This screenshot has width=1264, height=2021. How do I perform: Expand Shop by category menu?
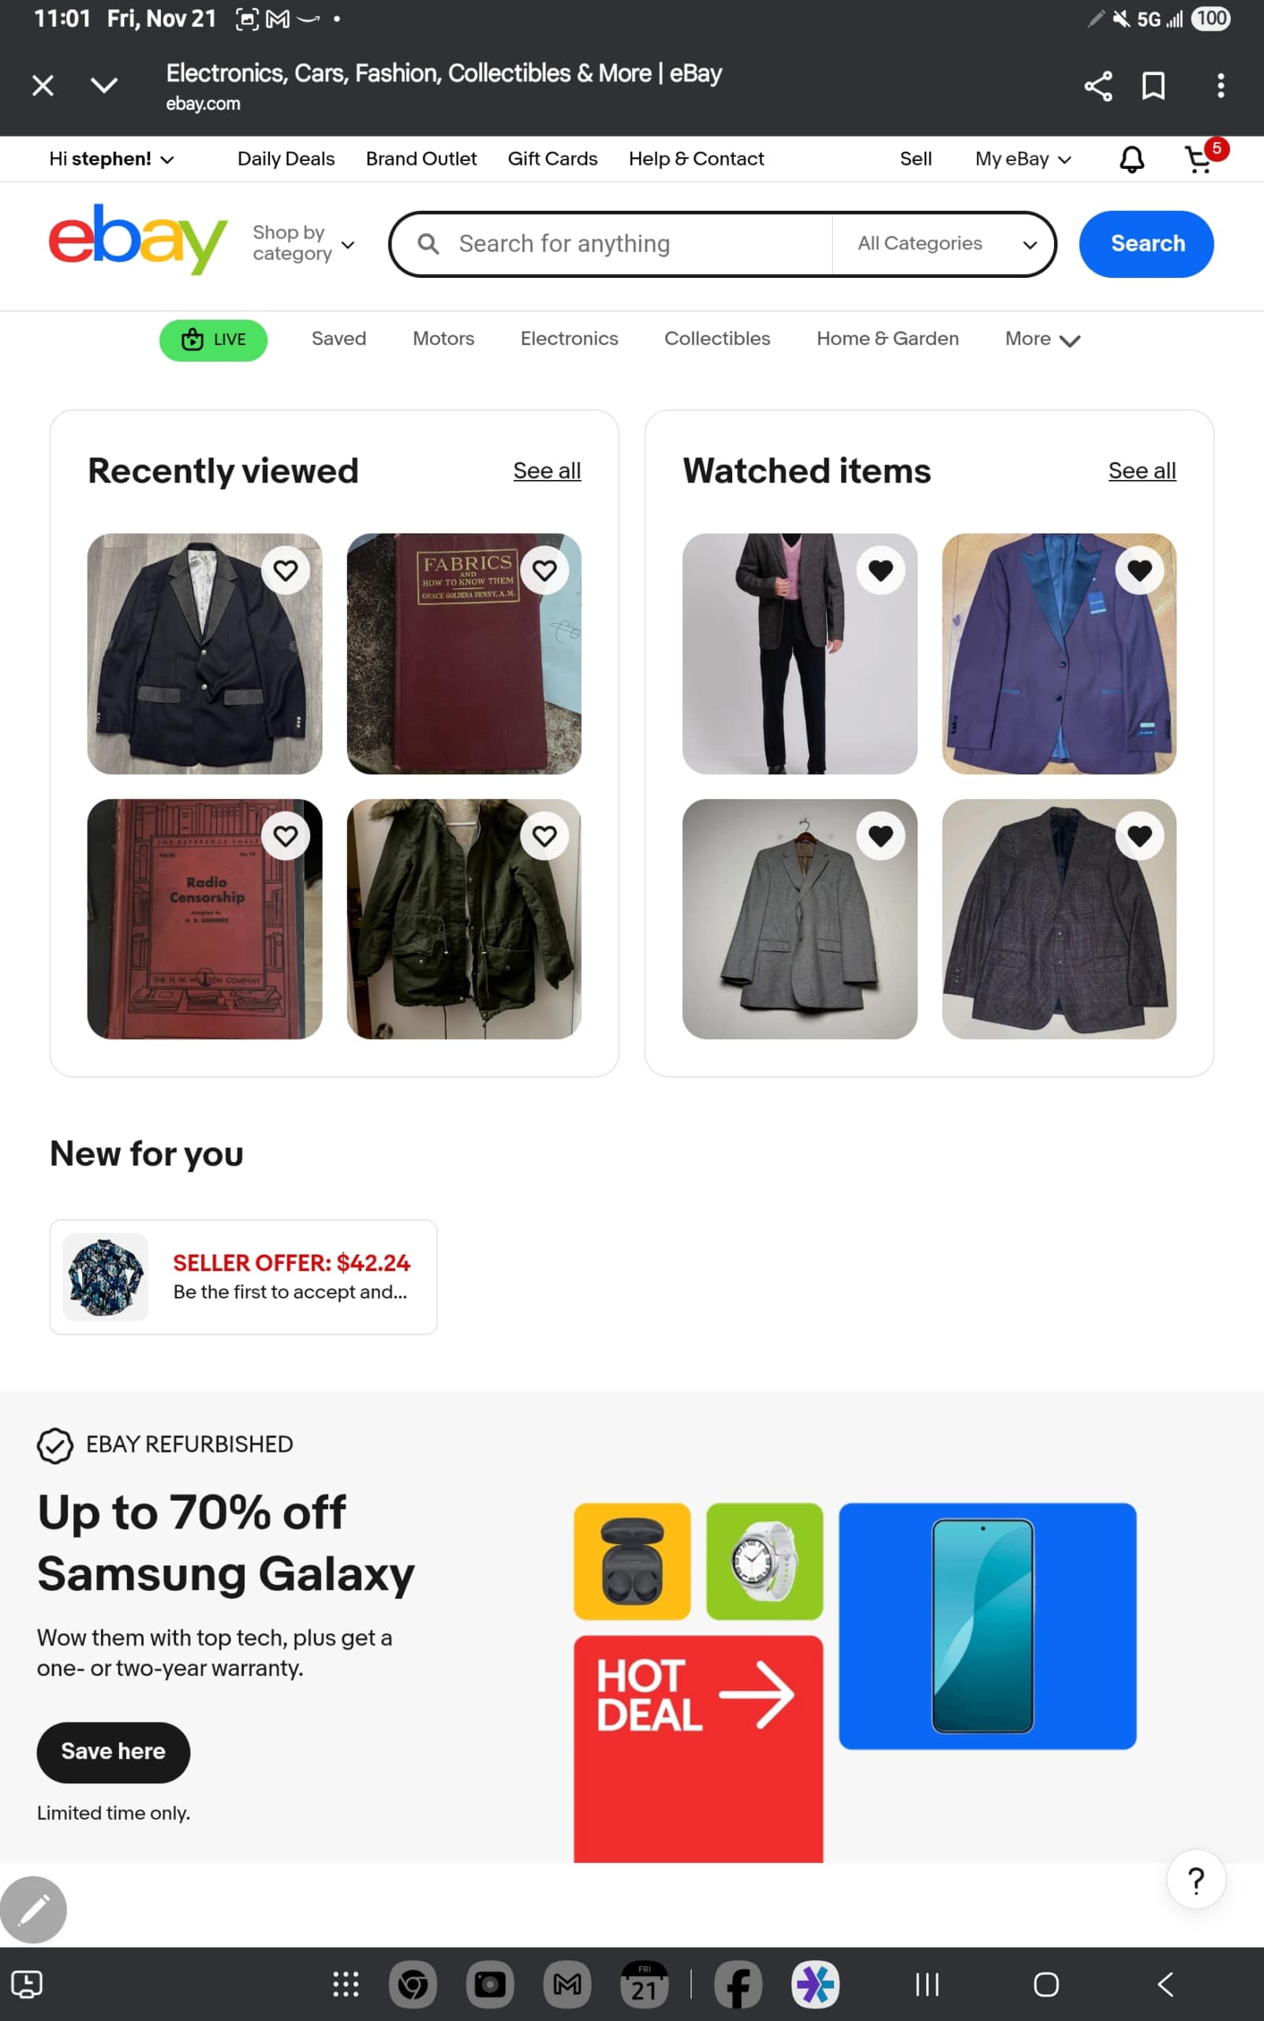[304, 242]
